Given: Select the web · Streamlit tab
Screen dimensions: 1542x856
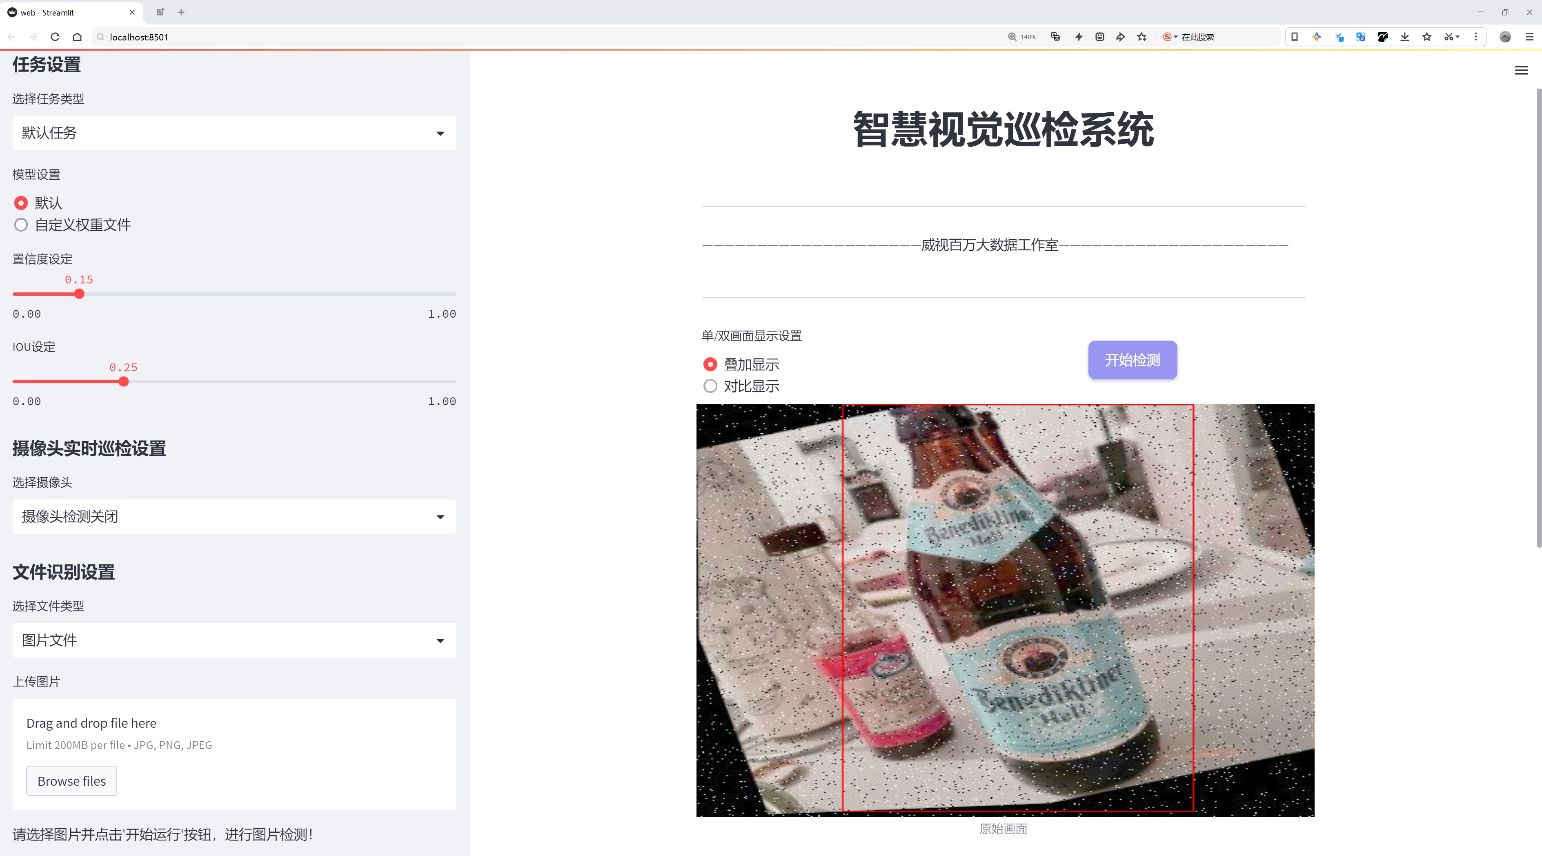Looking at the screenshot, I should [71, 12].
